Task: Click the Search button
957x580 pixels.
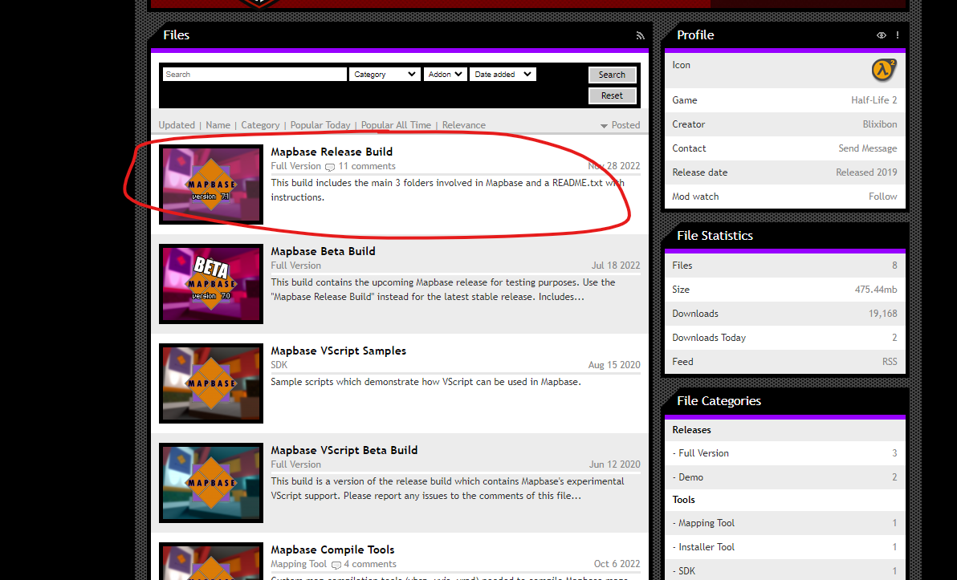Action: click(x=612, y=75)
